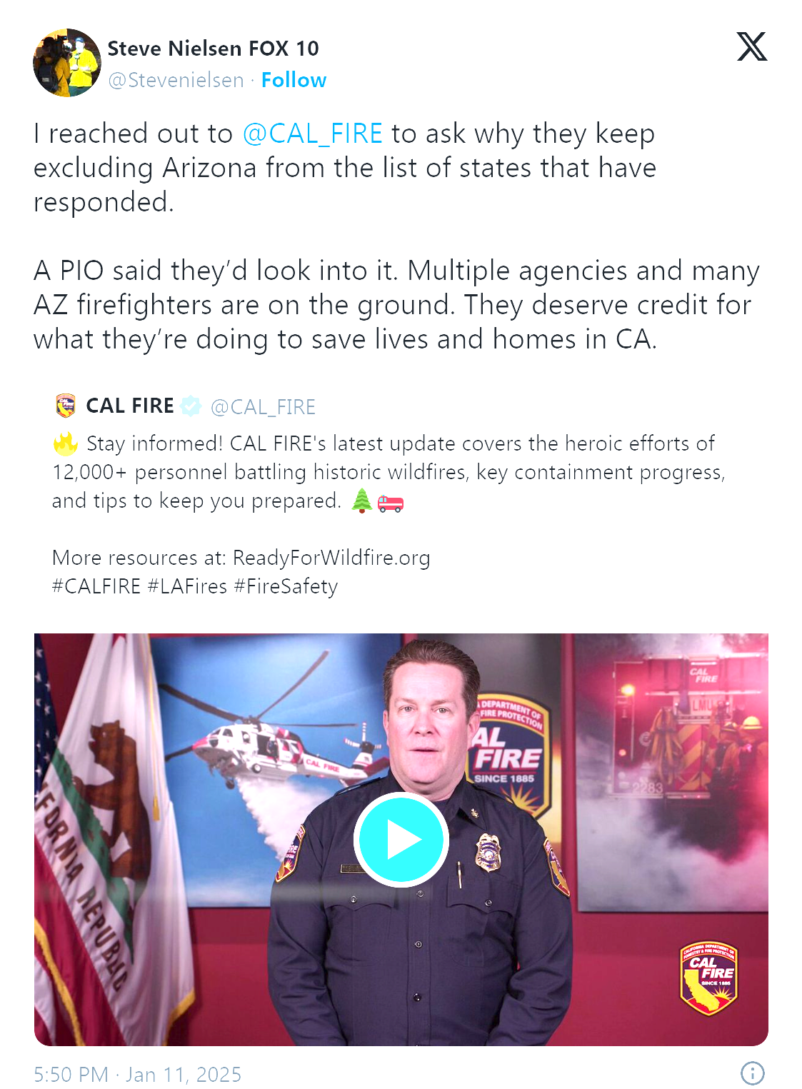Click the tweet info icon
Screen dimensions: 802x1089
point(752,1073)
